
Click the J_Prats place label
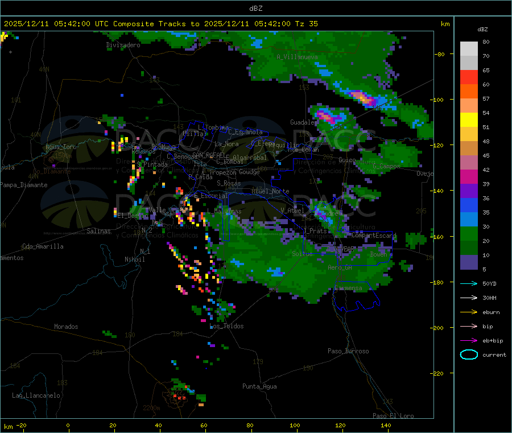pos(315,231)
